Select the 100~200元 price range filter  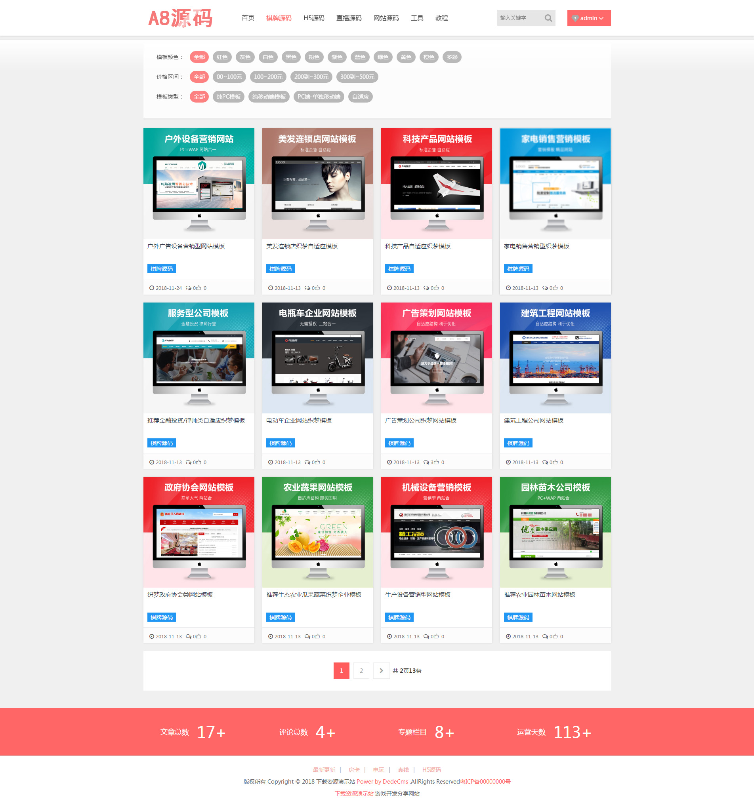(x=268, y=77)
